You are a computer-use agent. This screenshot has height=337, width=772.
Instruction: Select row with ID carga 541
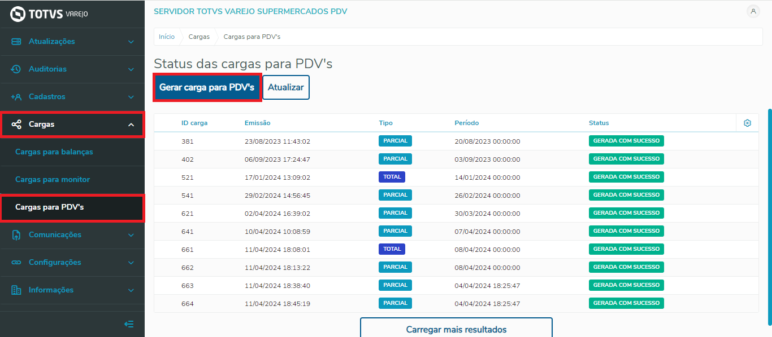(x=456, y=195)
